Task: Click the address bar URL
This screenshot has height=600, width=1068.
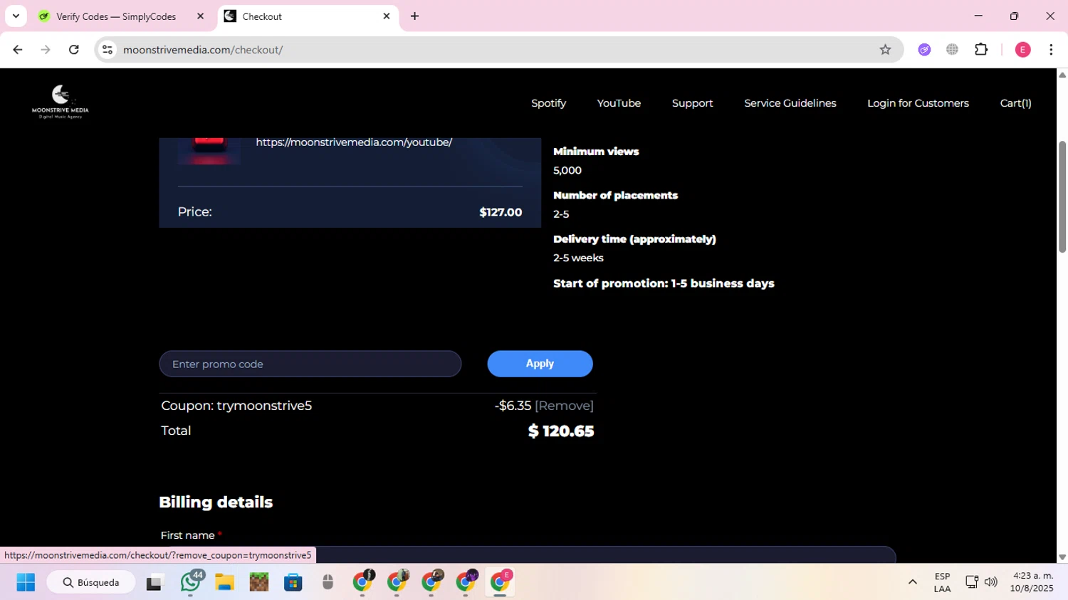Action: coord(203,50)
